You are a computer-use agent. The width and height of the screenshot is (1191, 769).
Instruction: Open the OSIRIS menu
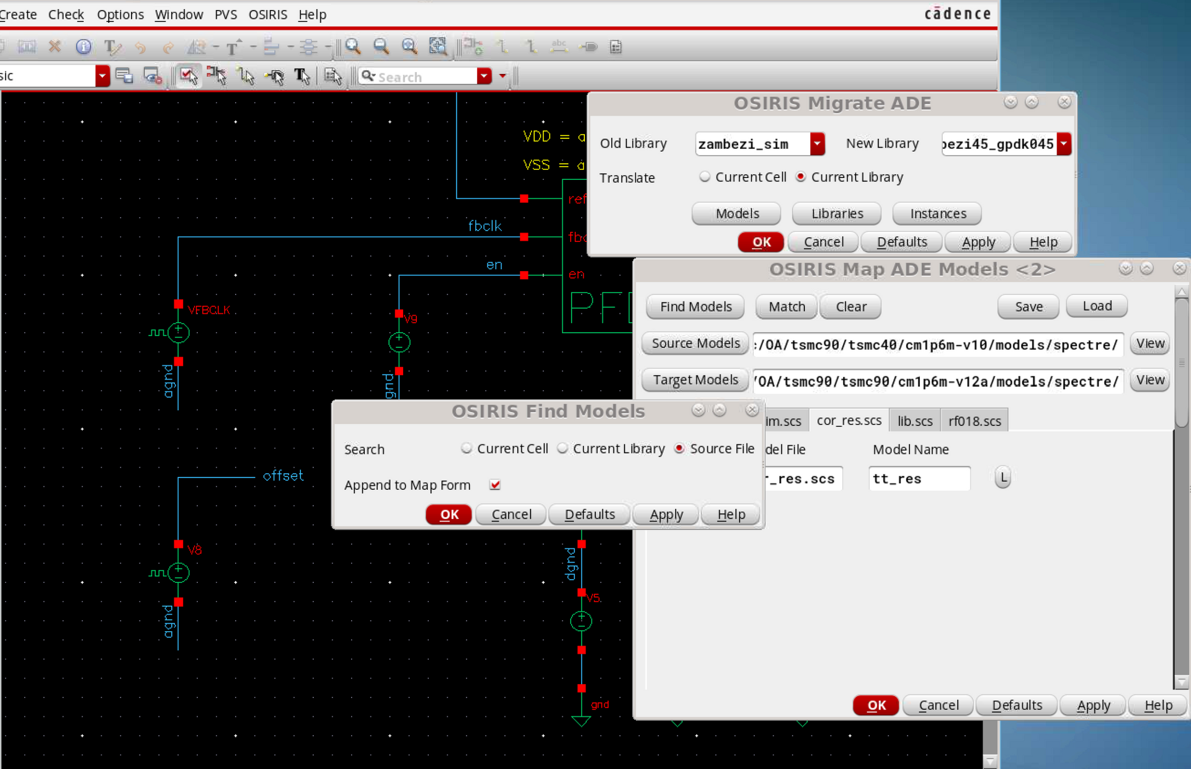[x=267, y=14]
